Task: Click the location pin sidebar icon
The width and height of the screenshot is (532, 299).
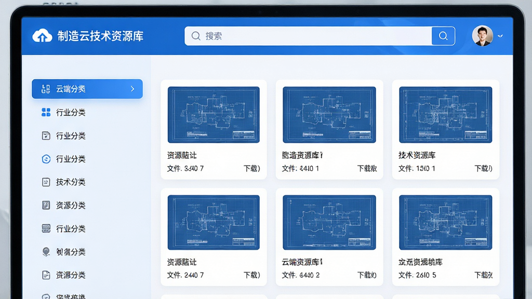Action: click(x=46, y=252)
